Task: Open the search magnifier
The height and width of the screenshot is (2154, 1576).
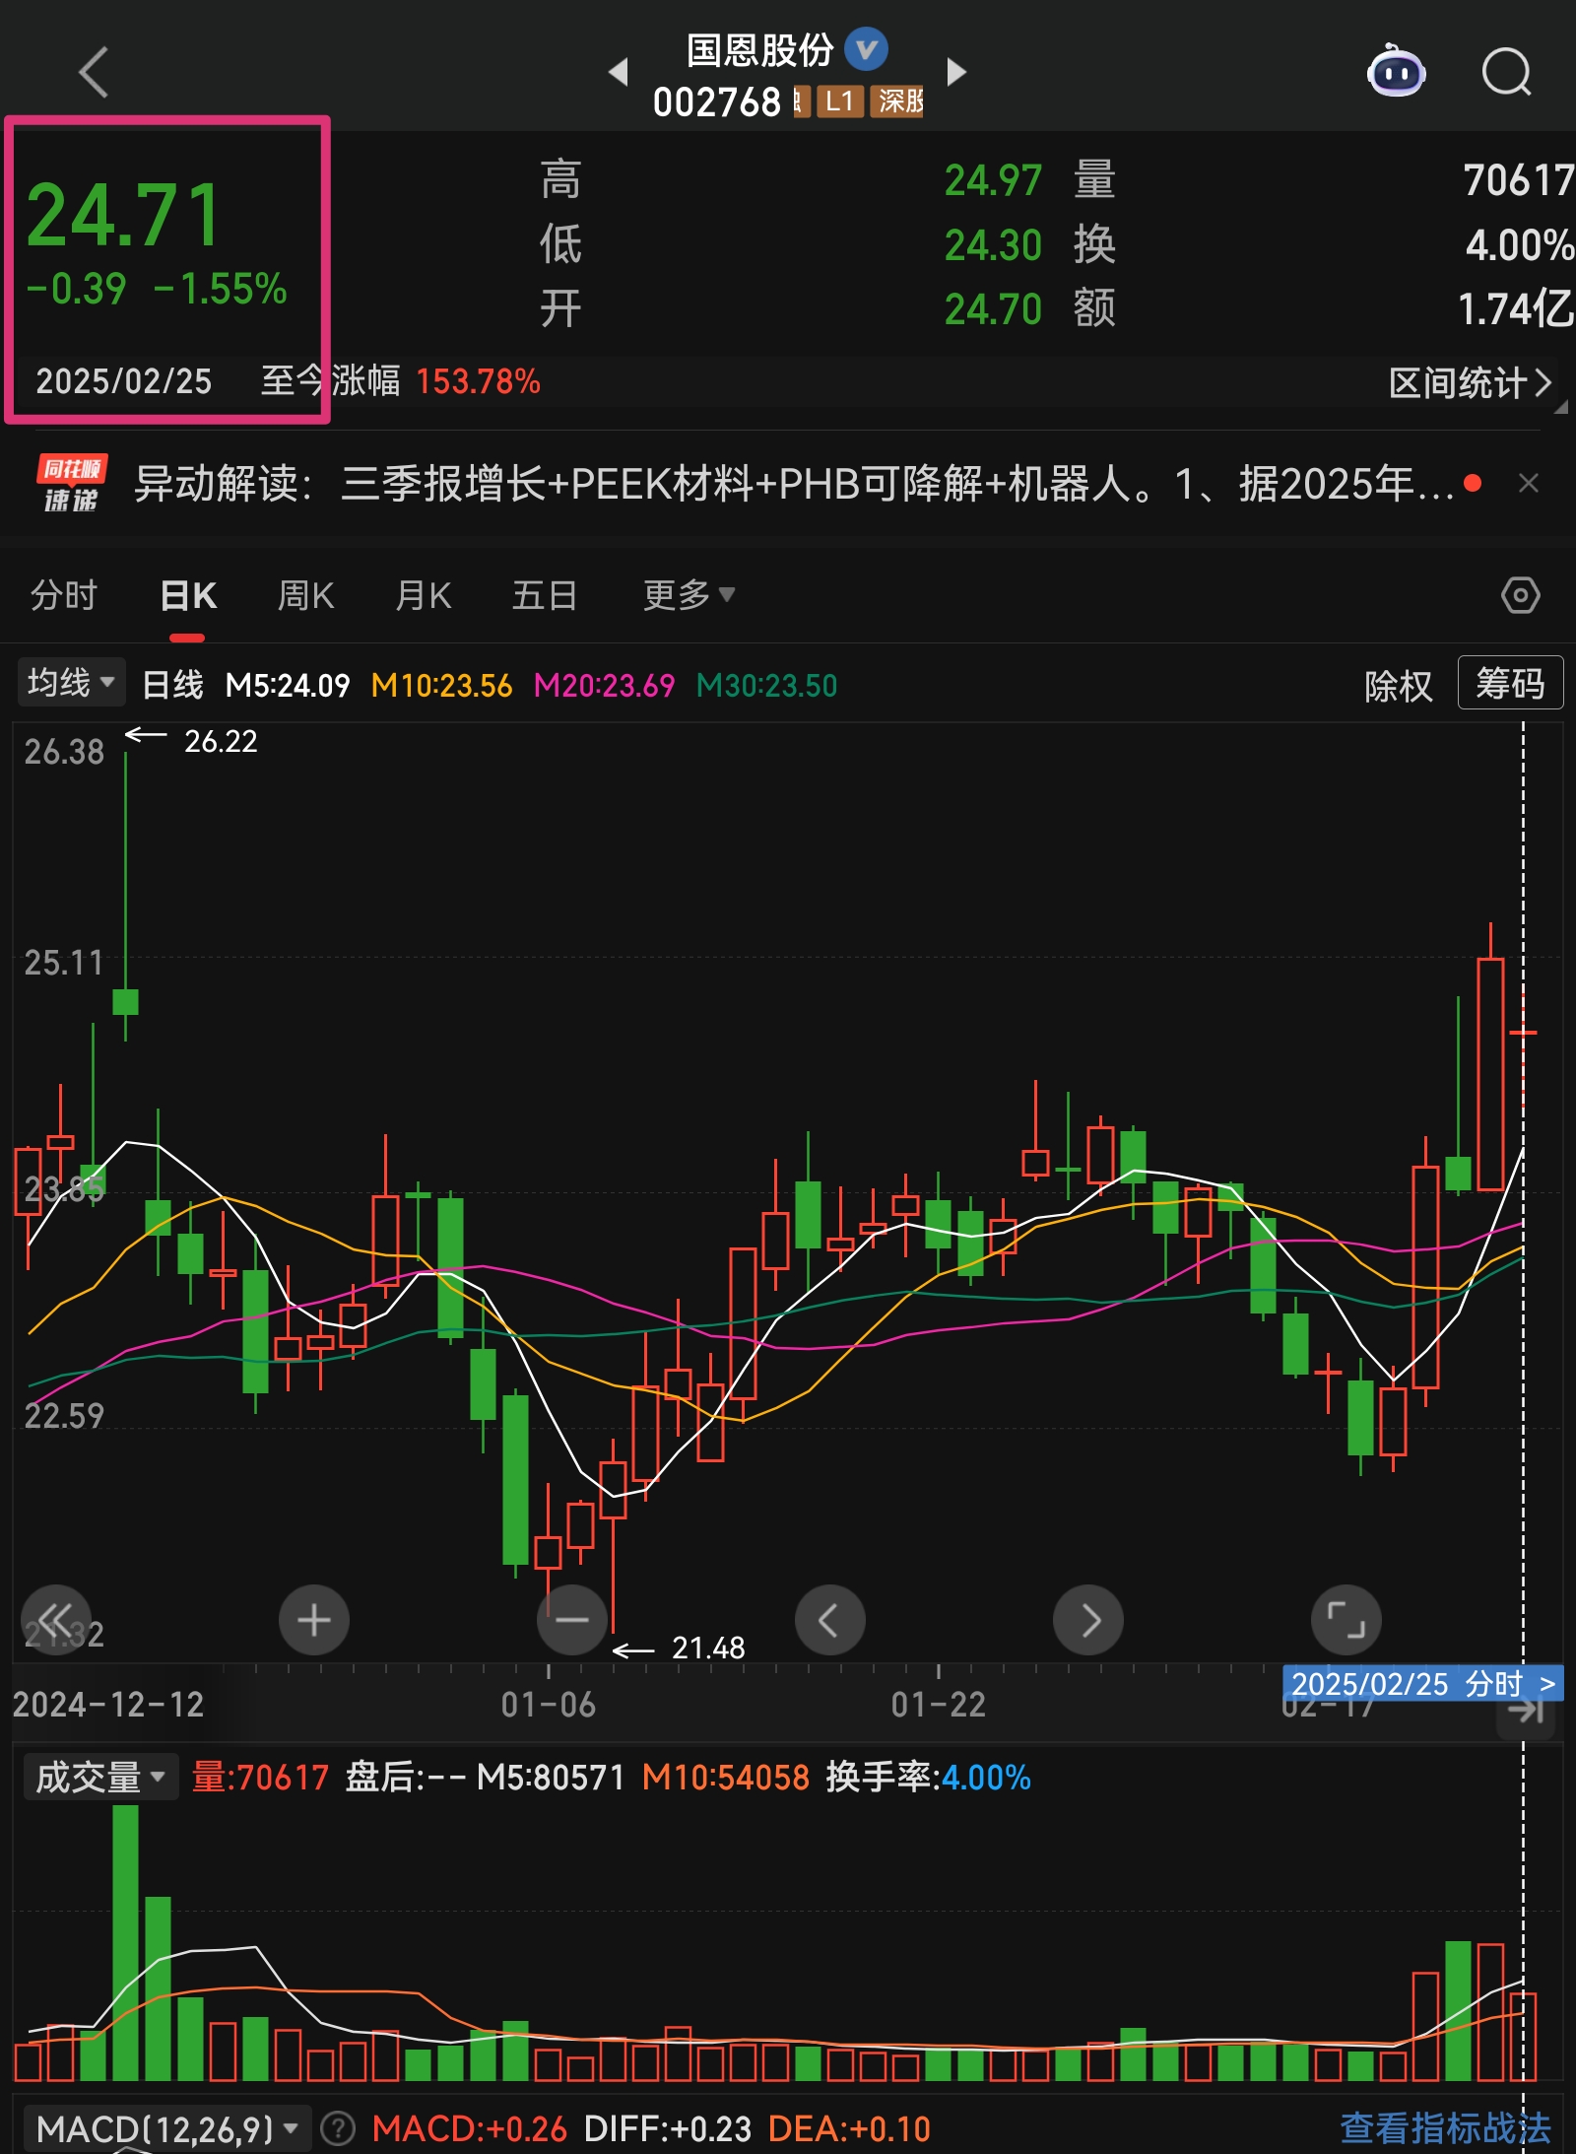Action: (x=1507, y=72)
